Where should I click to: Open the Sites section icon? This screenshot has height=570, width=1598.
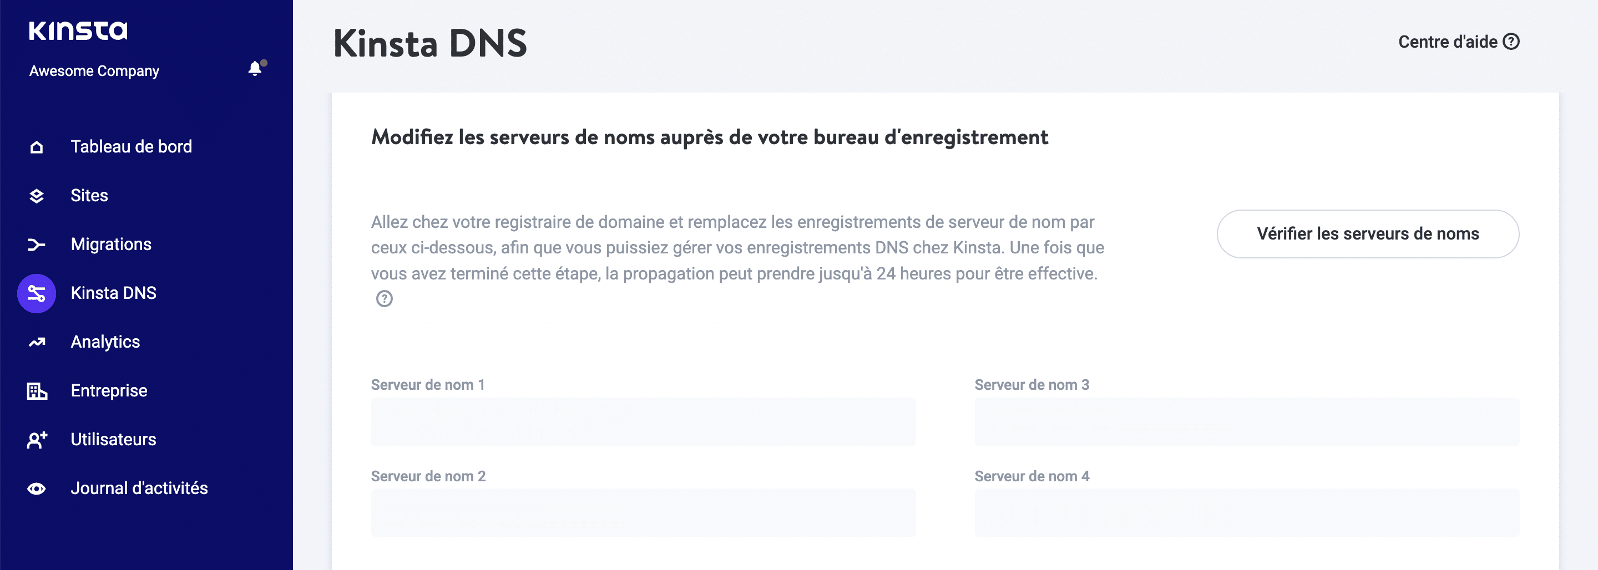click(36, 195)
